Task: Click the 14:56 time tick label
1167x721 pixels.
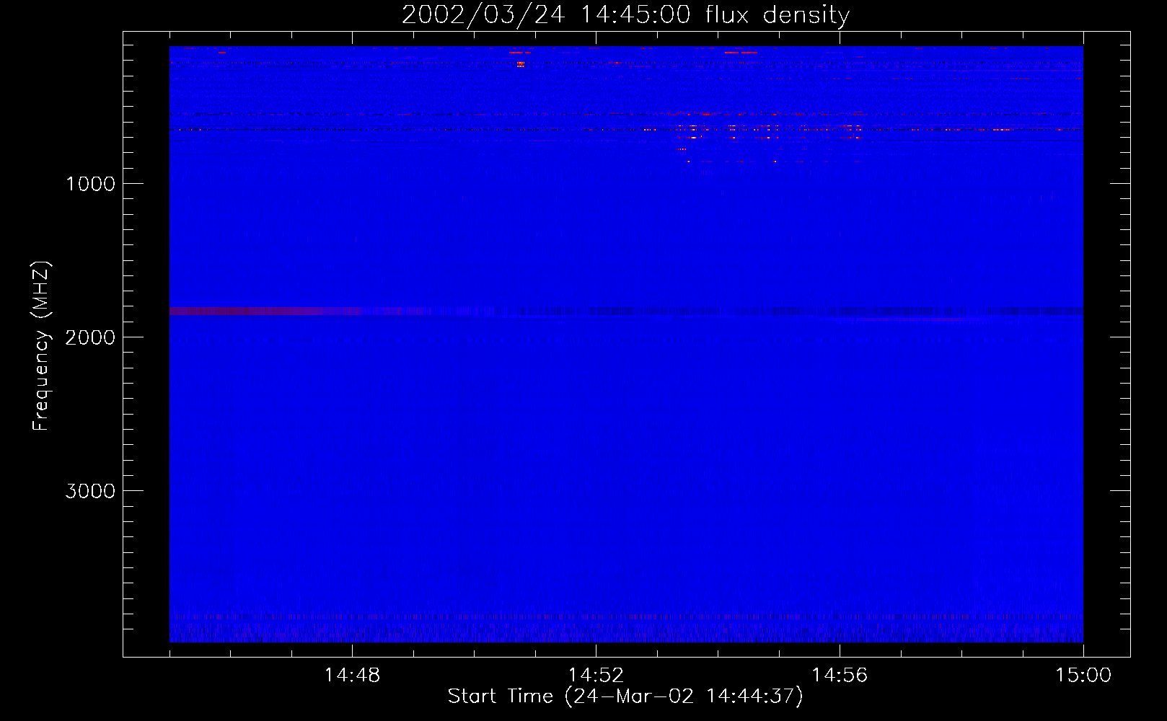Action: point(840,676)
